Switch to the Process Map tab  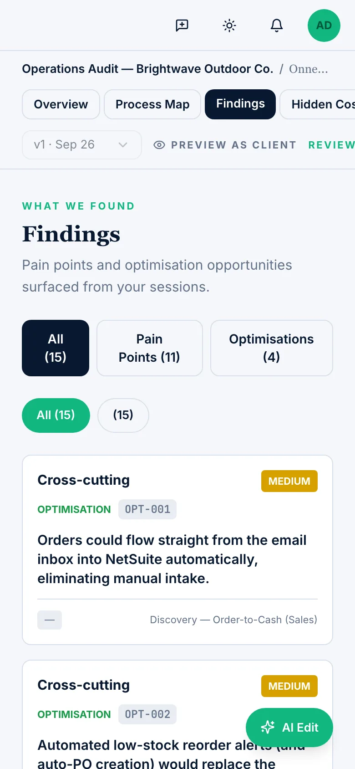(x=152, y=104)
